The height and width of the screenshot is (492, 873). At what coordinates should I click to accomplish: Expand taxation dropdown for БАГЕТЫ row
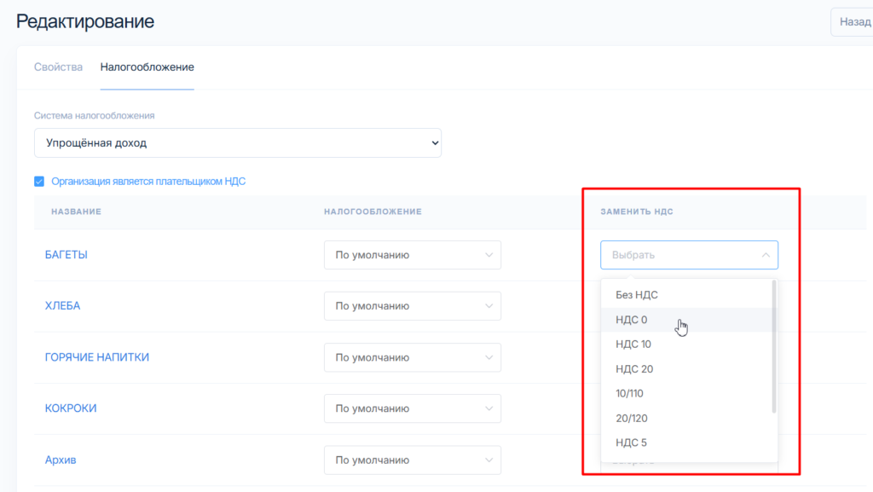click(412, 255)
